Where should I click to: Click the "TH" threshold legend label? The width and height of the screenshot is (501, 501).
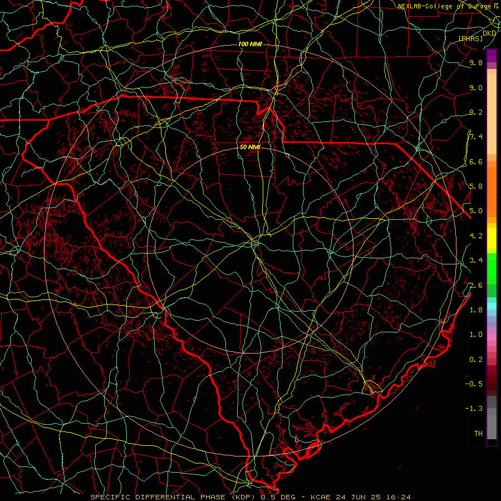click(x=478, y=433)
